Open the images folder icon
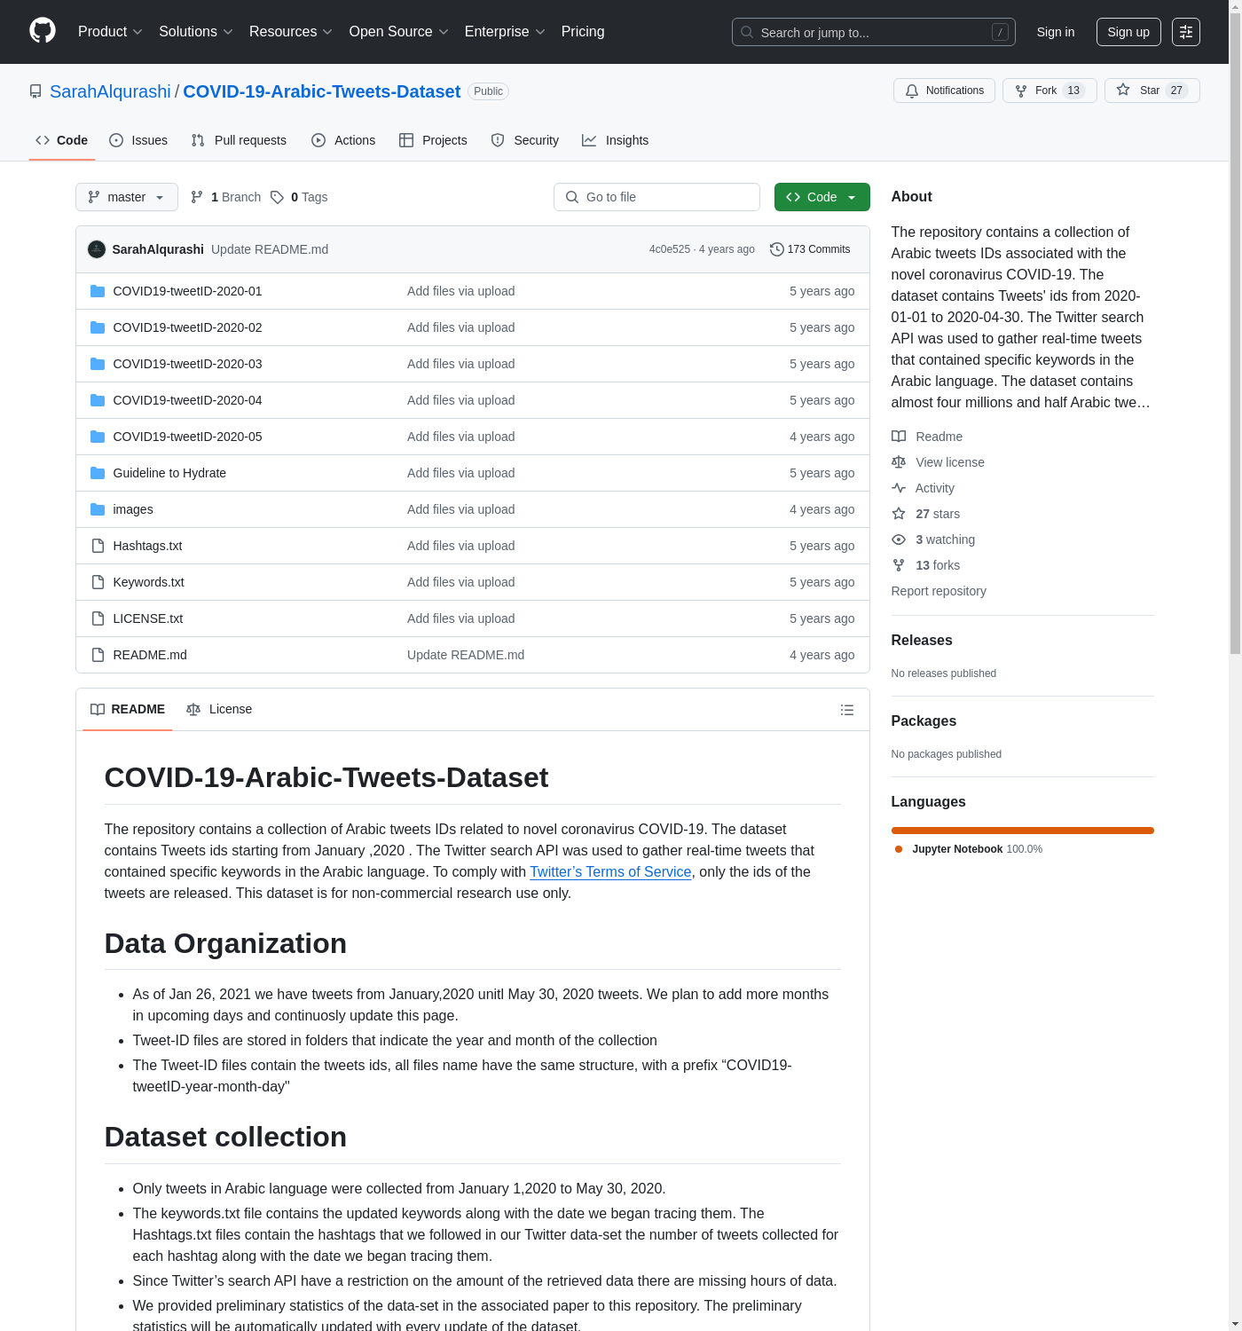The width and height of the screenshot is (1242, 1331). [98, 509]
